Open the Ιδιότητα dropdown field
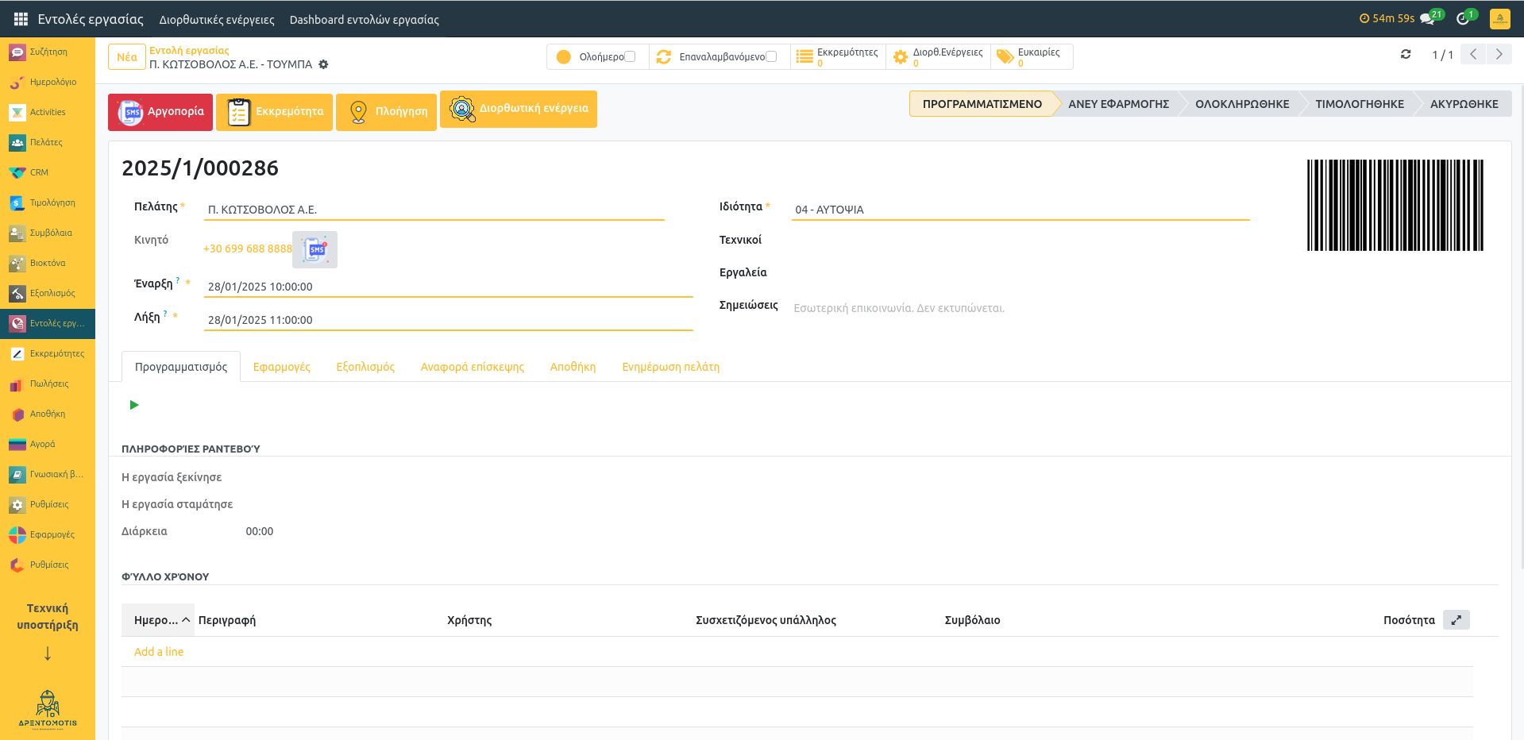The height and width of the screenshot is (740, 1524). (x=1020, y=210)
